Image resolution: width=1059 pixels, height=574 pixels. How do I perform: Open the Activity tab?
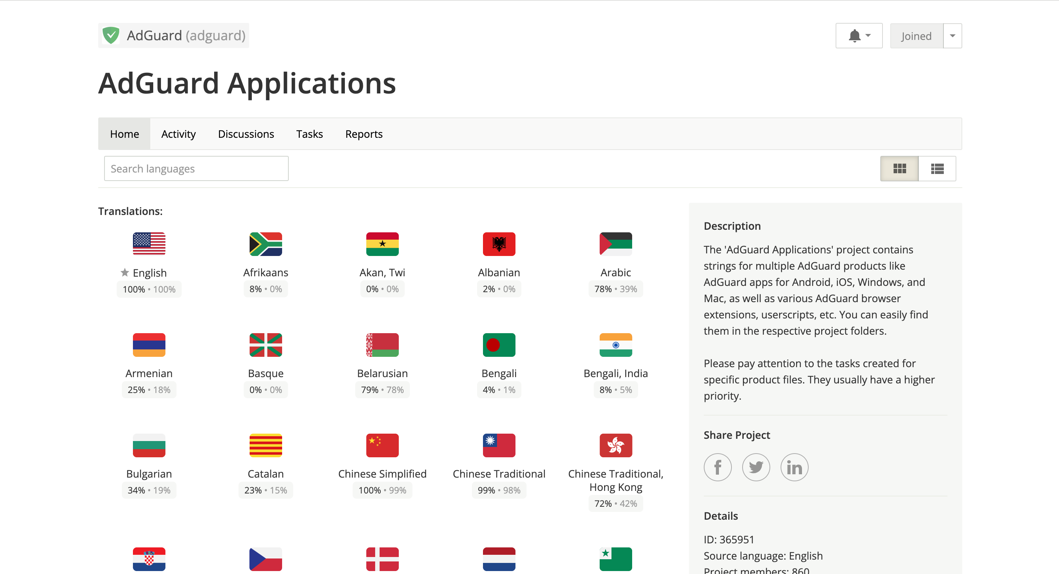(178, 134)
